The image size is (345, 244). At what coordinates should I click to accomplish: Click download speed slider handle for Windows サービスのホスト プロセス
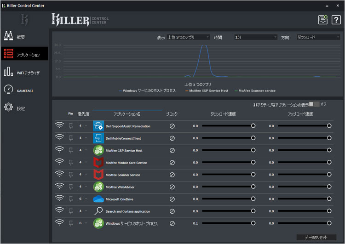pyautogui.click(x=253, y=223)
